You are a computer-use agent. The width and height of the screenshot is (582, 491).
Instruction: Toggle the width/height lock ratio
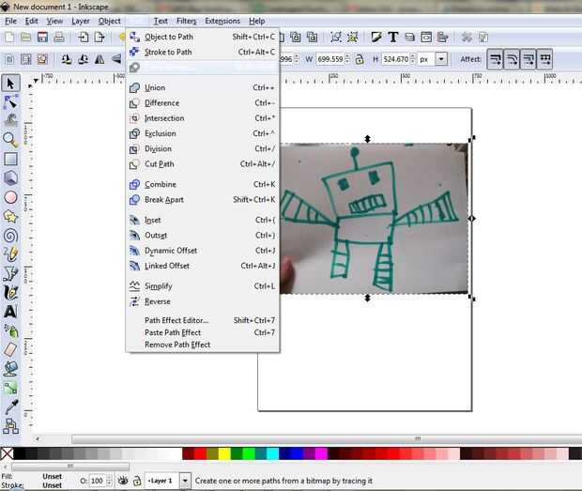pos(360,59)
